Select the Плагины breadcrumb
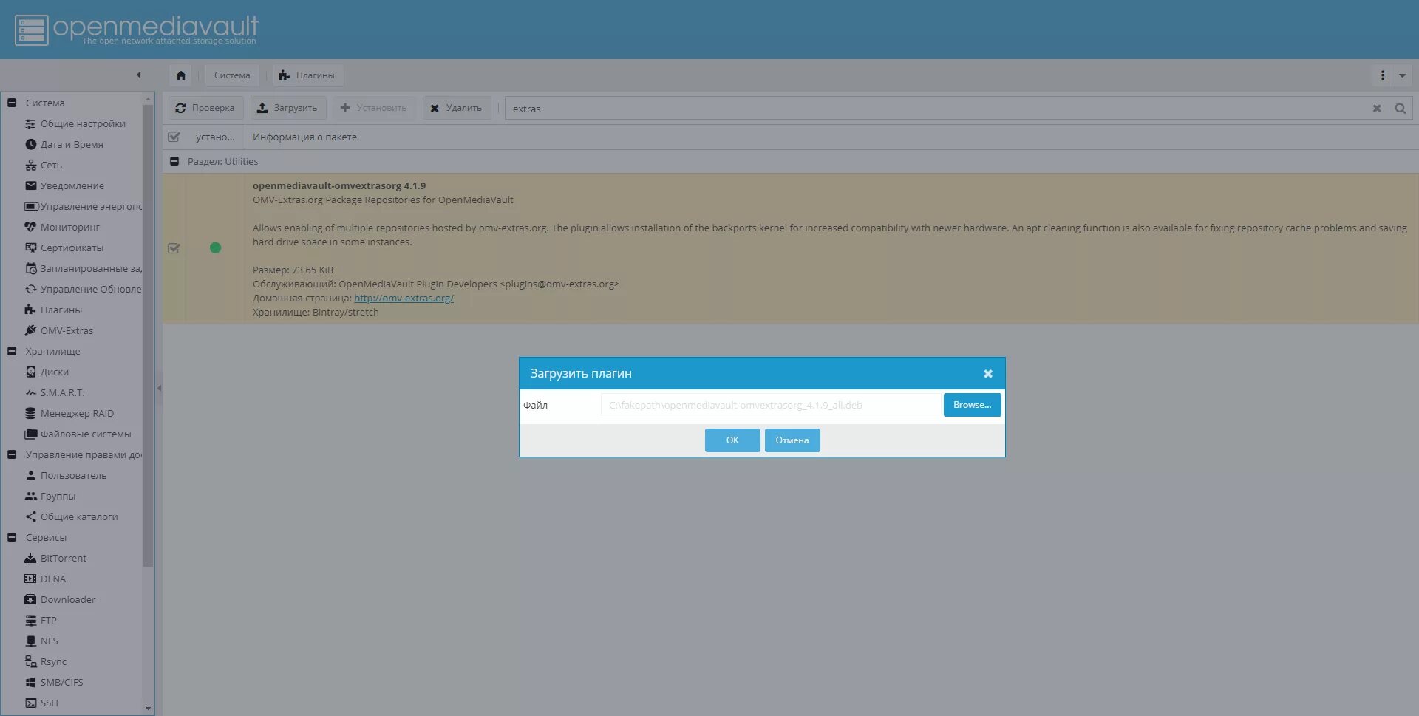 (x=307, y=75)
